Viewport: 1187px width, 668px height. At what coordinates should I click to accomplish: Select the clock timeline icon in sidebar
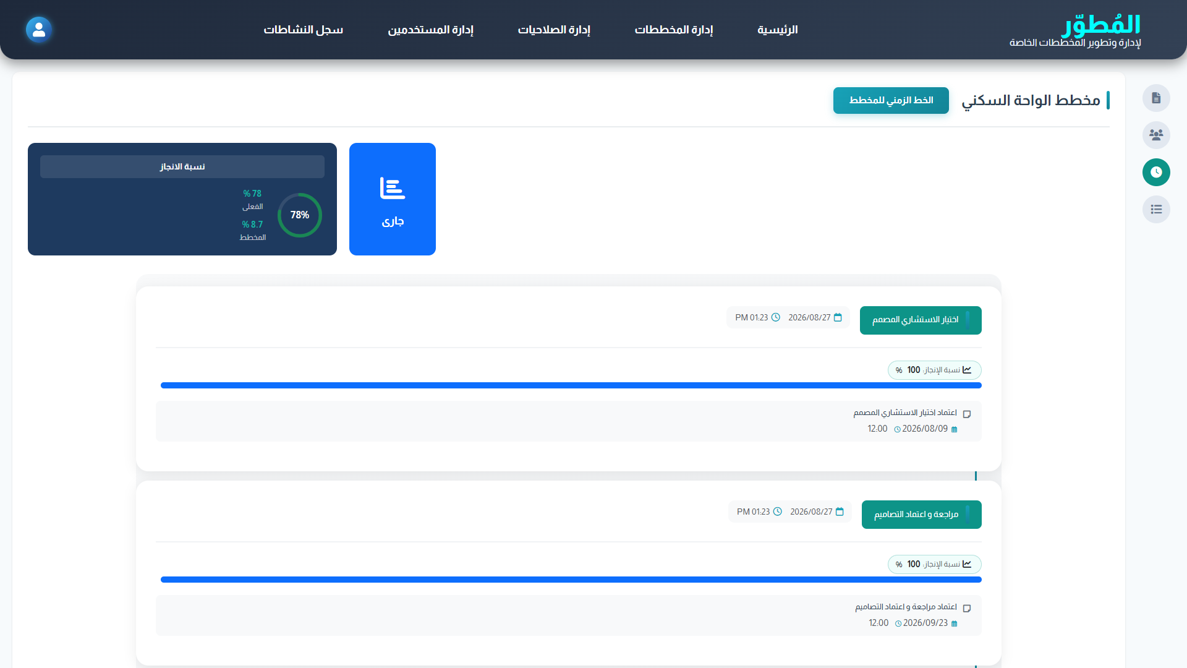1156,172
